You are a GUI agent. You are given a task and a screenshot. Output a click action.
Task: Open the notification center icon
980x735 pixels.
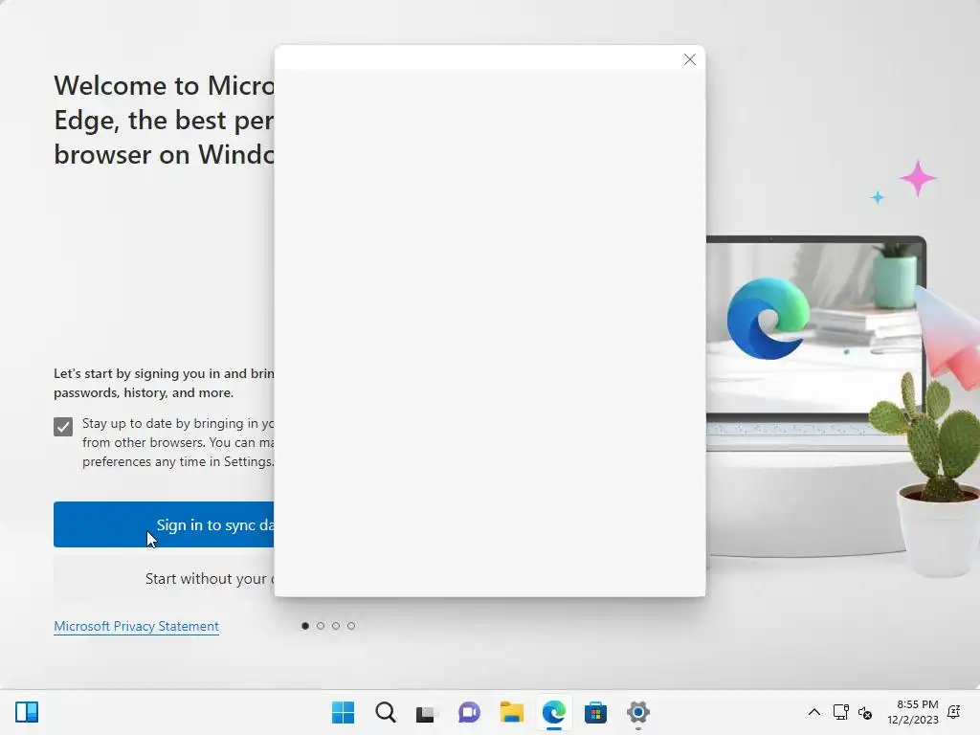pos(954,712)
